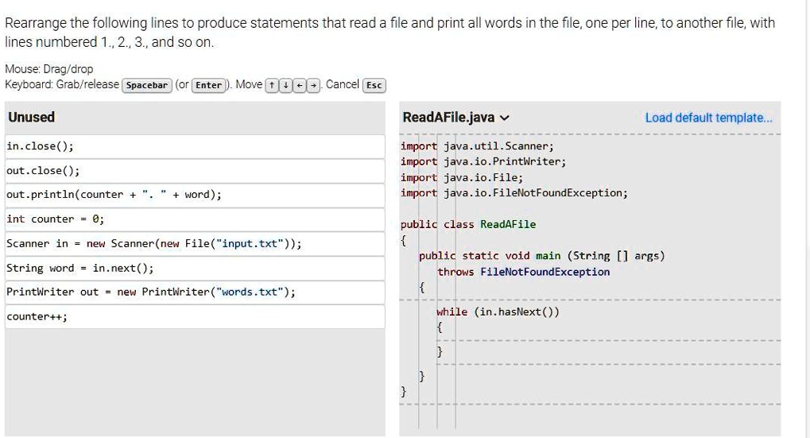810x438 pixels.
Task: Choose the String word = in.next(); tile
Action: (195, 268)
